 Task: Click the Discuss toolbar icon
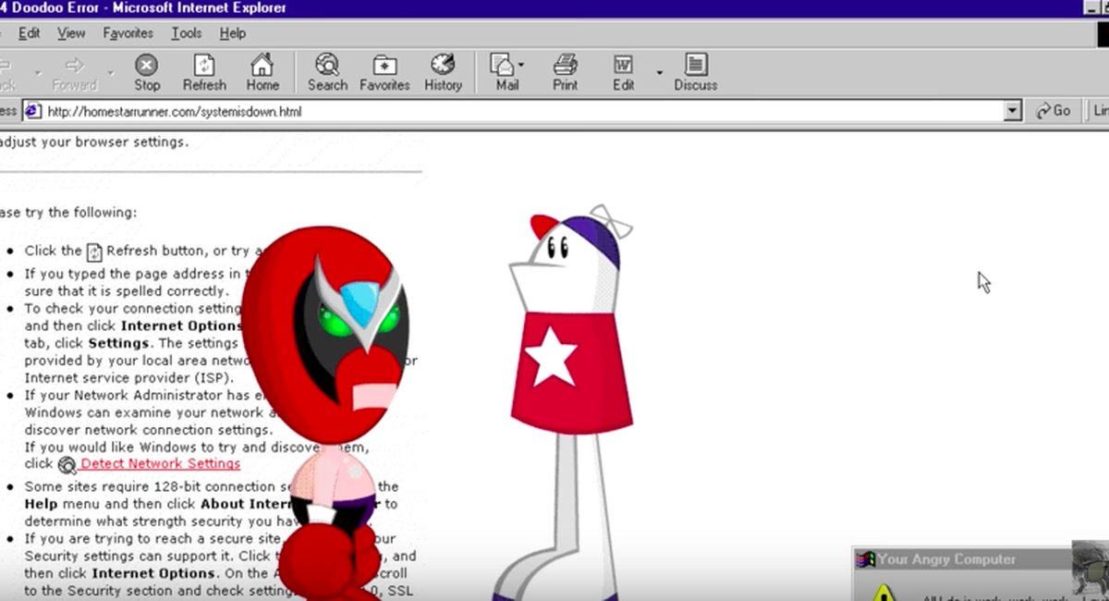pyautogui.click(x=696, y=72)
